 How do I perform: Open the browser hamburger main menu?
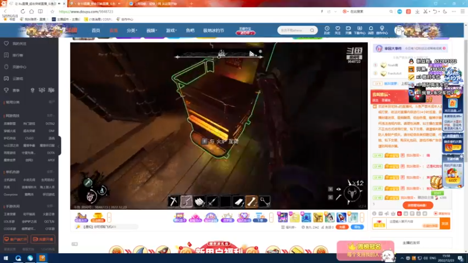[x=462, y=11]
